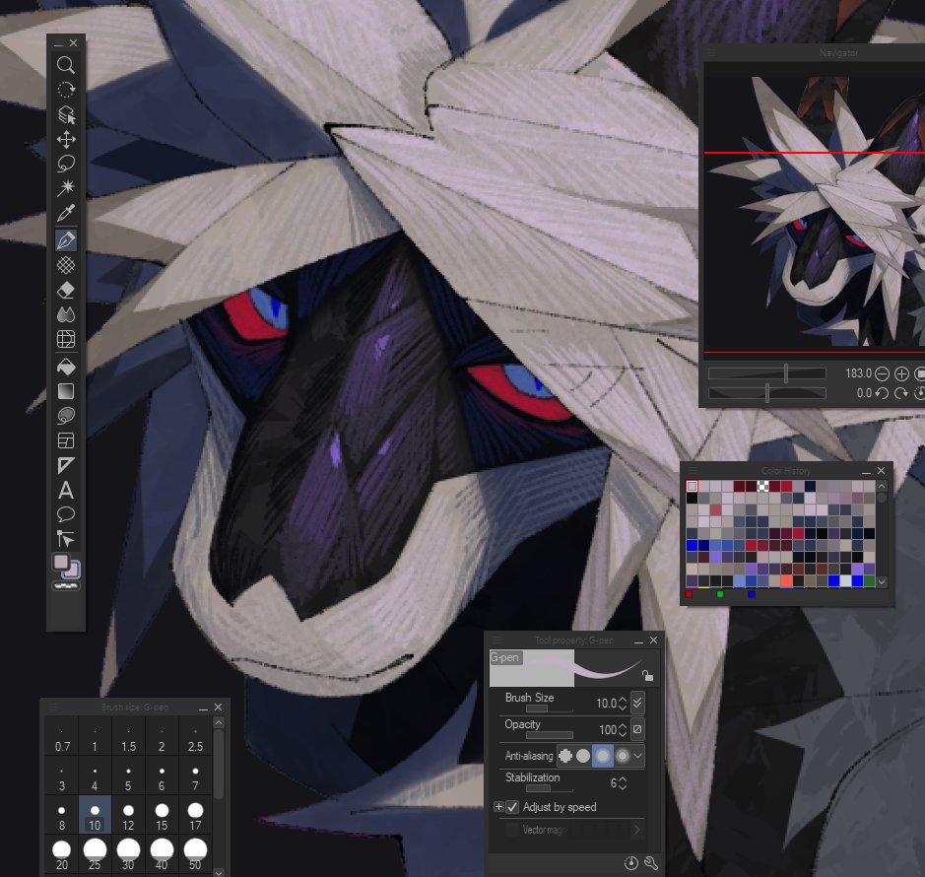Select the Eraser tool
925x877 pixels.
65,290
